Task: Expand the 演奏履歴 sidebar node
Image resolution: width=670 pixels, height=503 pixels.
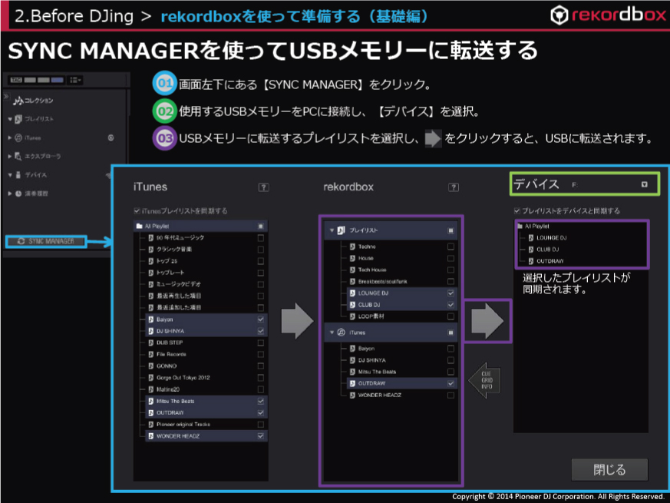Action: pos(10,194)
